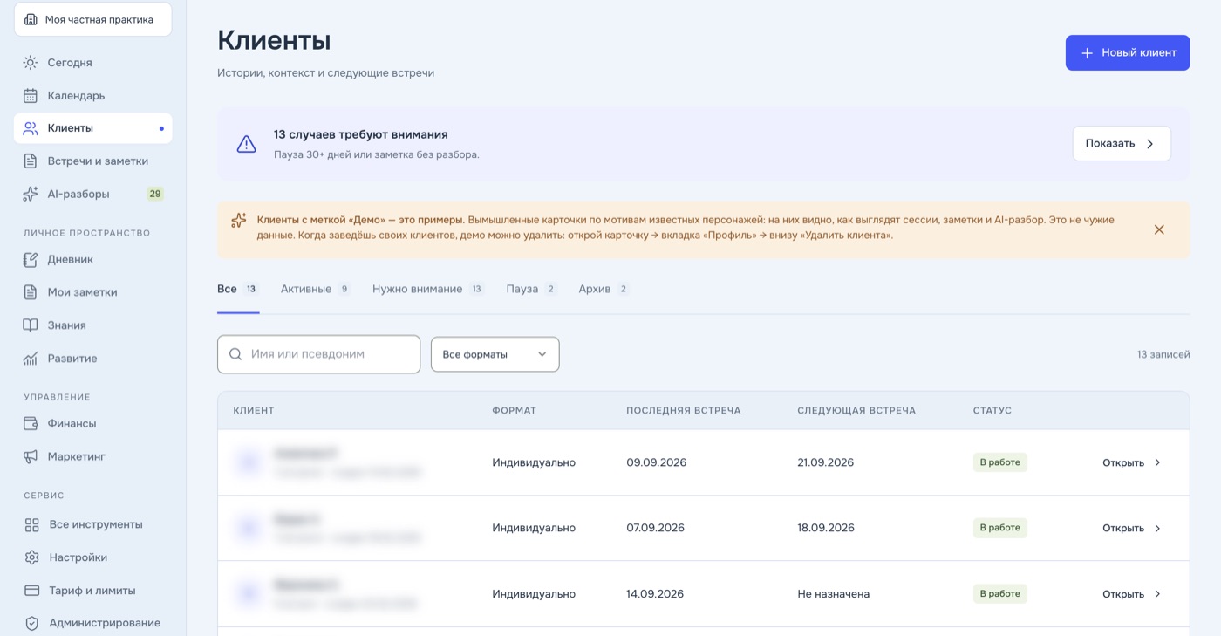Screen dimensions: 1221x636
Task: Switch to the Все tab
Action: [x=238, y=289]
